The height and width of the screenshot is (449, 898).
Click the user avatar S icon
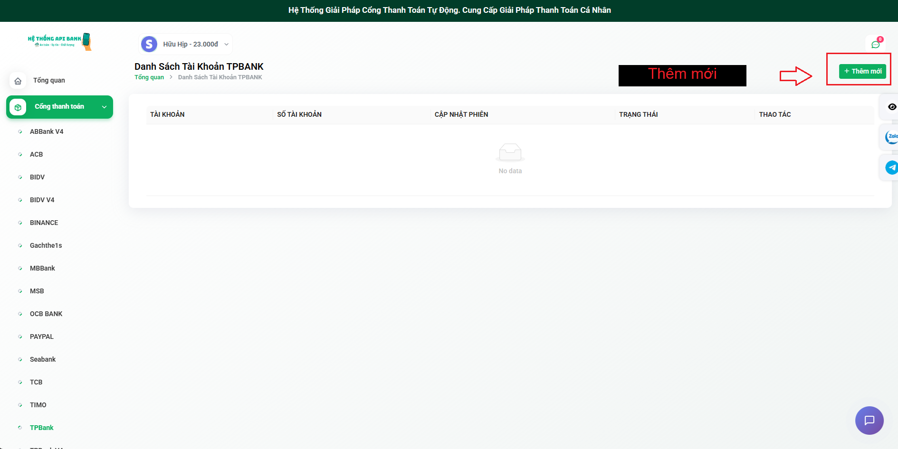coord(149,44)
